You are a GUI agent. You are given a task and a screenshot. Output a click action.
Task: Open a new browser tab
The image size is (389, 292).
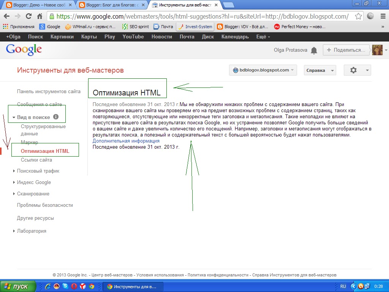point(228,5)
